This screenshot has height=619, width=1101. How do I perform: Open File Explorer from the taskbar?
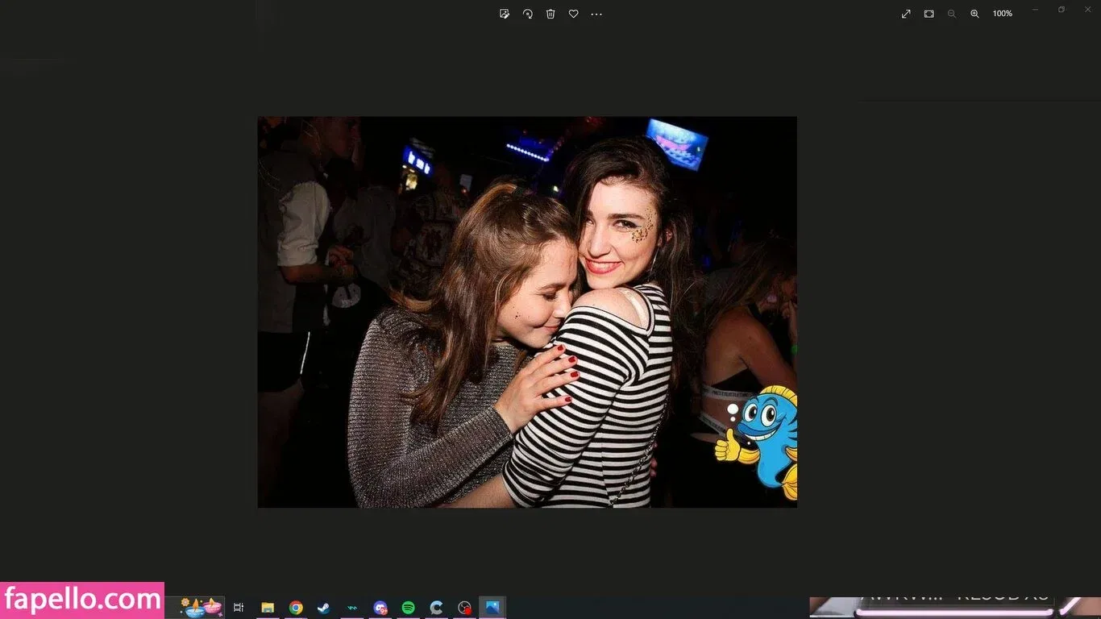pos(268,608)
